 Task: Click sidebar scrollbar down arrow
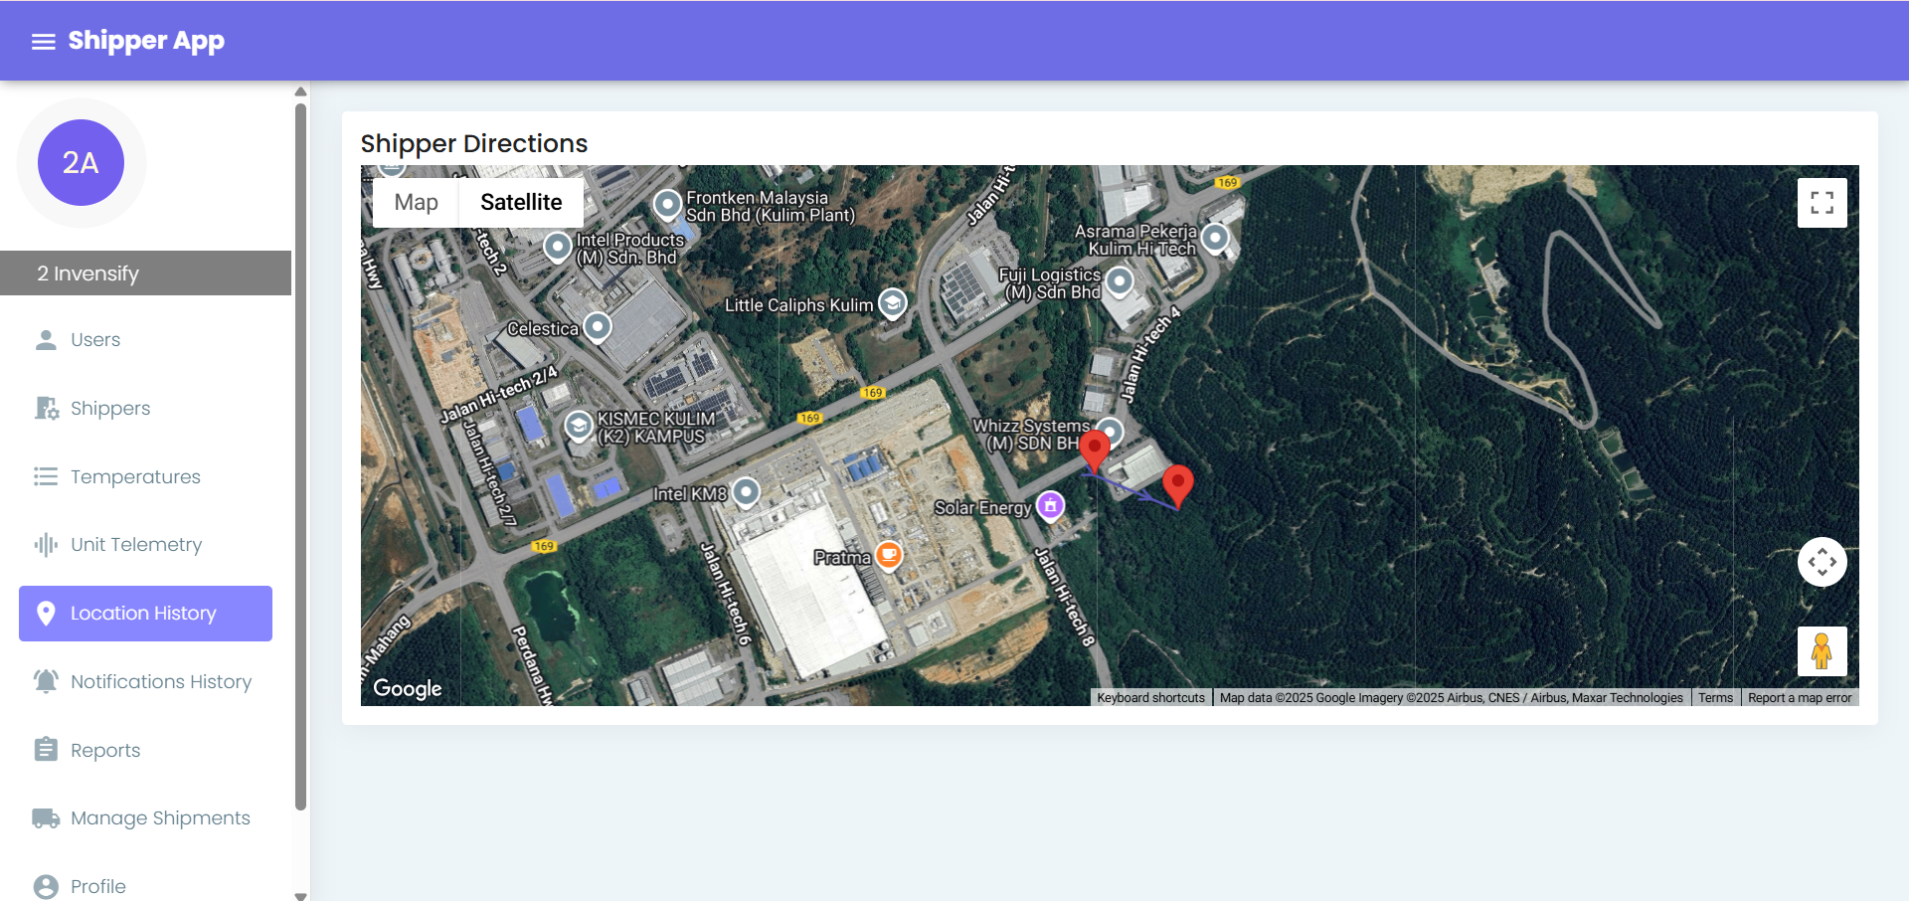point(300,895)
